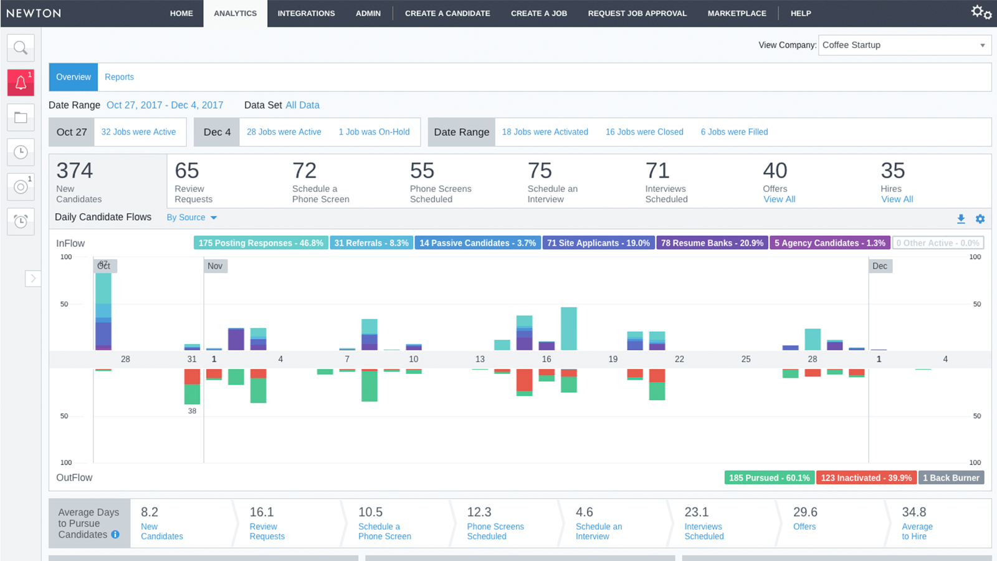The image size is (997, 561).
Task: Expand the collapsed left sidebar panel
Action: click(33, 279)
